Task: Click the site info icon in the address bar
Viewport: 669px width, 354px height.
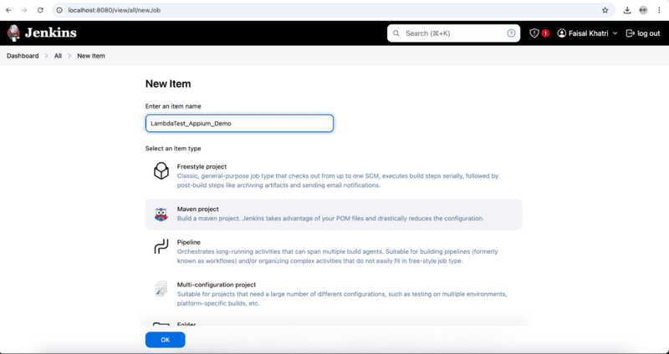Action: pos(59,10)
